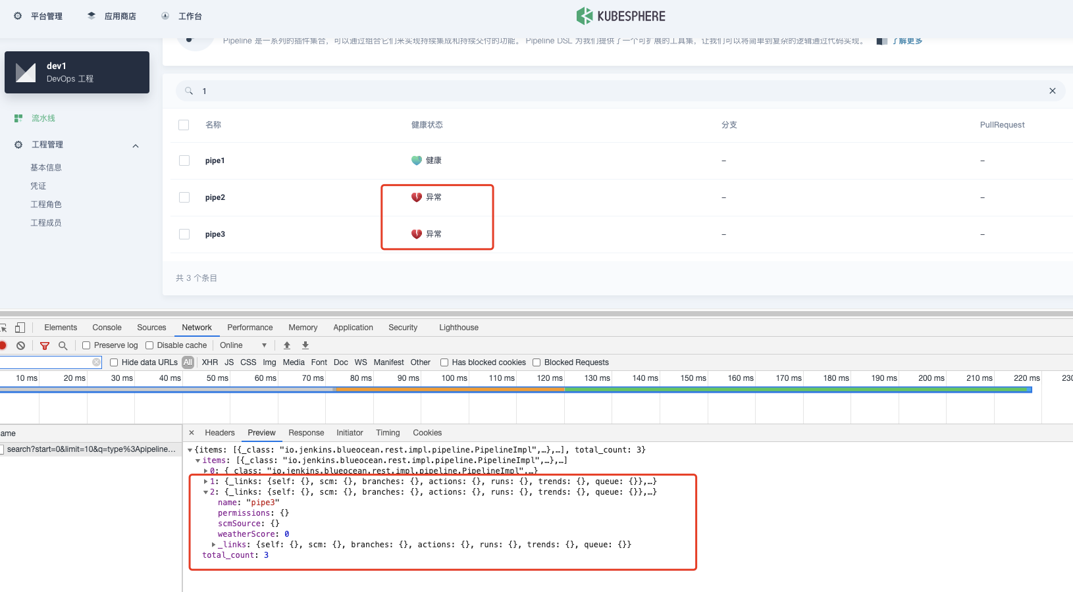
Task: Enable the Preserve log checkbox
Action: coord(86,345)
